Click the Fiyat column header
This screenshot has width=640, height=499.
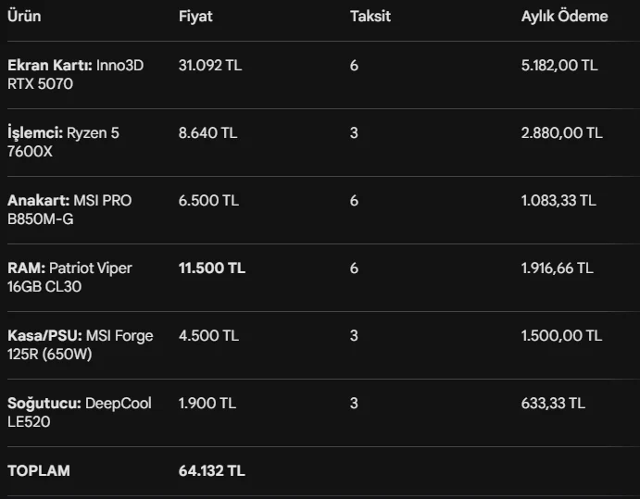tap(195, 17)
